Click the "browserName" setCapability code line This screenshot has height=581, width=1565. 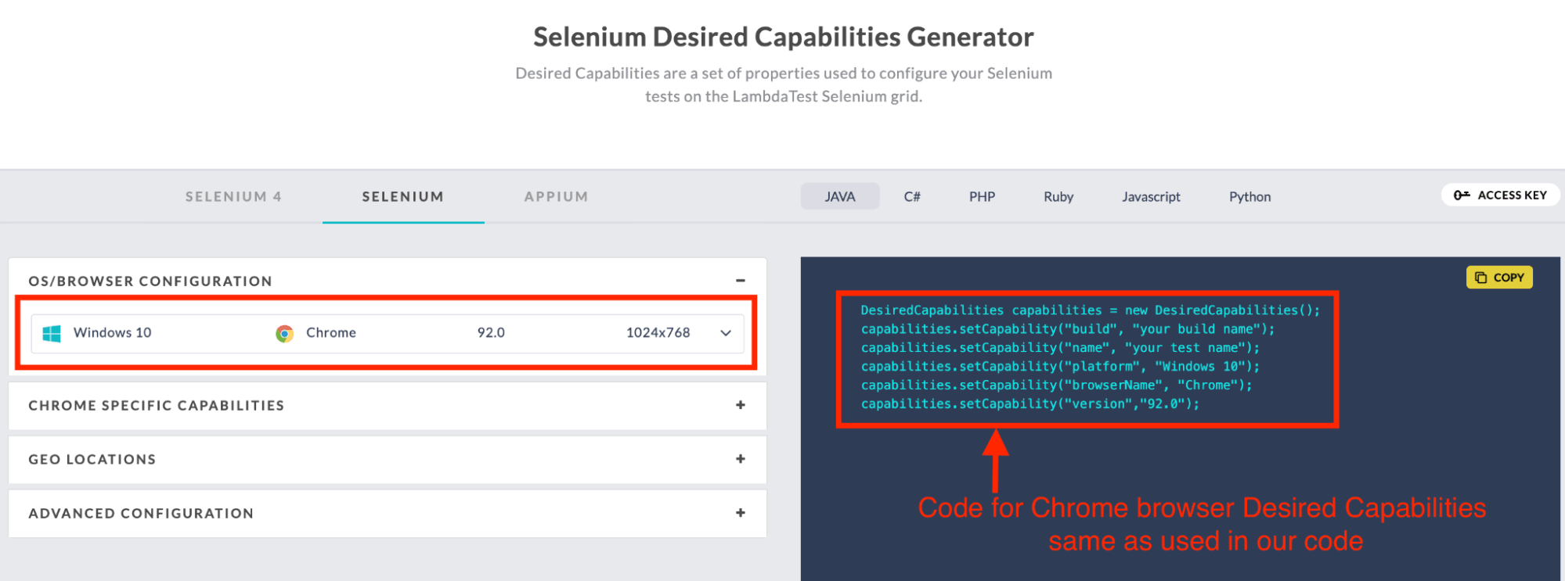[1057, 386]
